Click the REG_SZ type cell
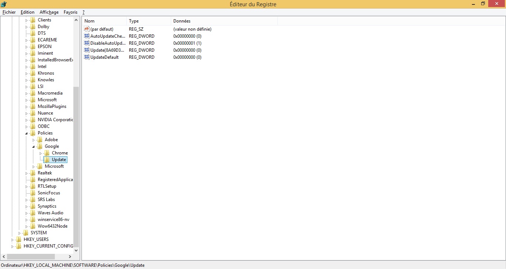506x269 pixels. click(x=136, y=29)
